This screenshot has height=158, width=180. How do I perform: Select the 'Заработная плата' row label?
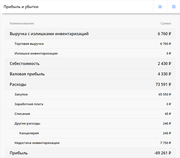[x=29, y=104]
